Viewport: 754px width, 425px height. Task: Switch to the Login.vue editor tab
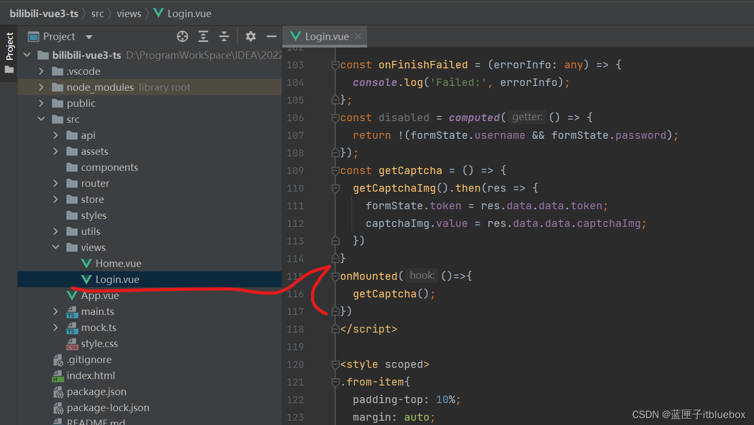(326, 36)
